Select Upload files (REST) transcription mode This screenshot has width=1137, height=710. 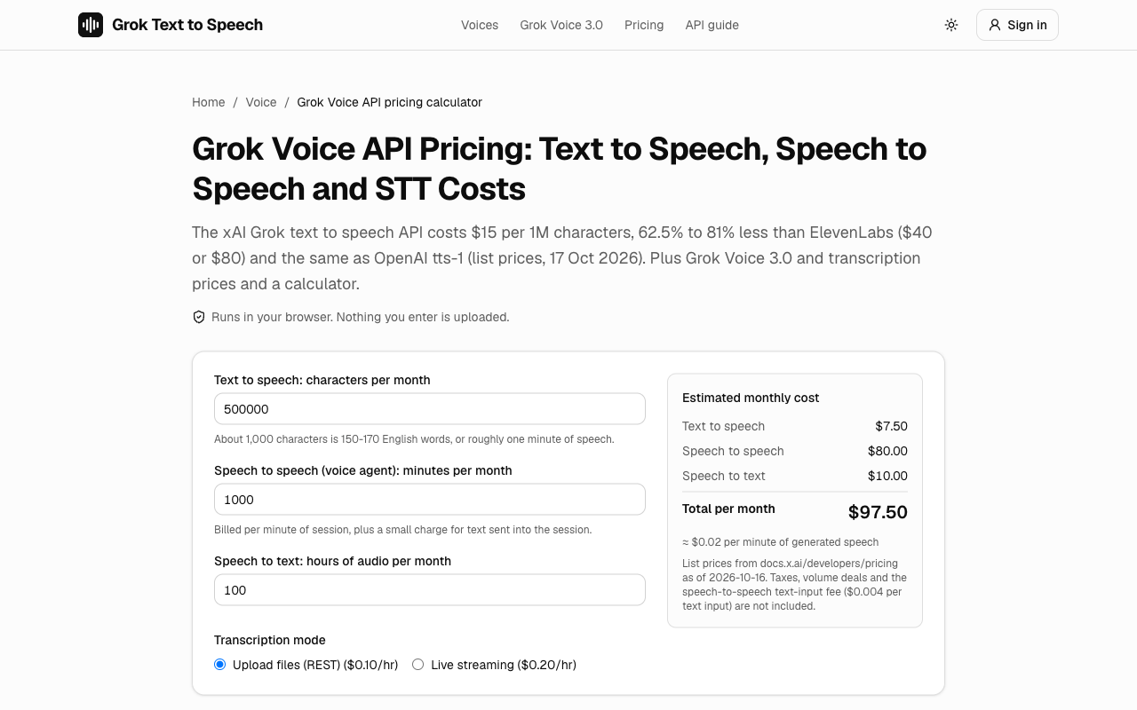(220, 665)
